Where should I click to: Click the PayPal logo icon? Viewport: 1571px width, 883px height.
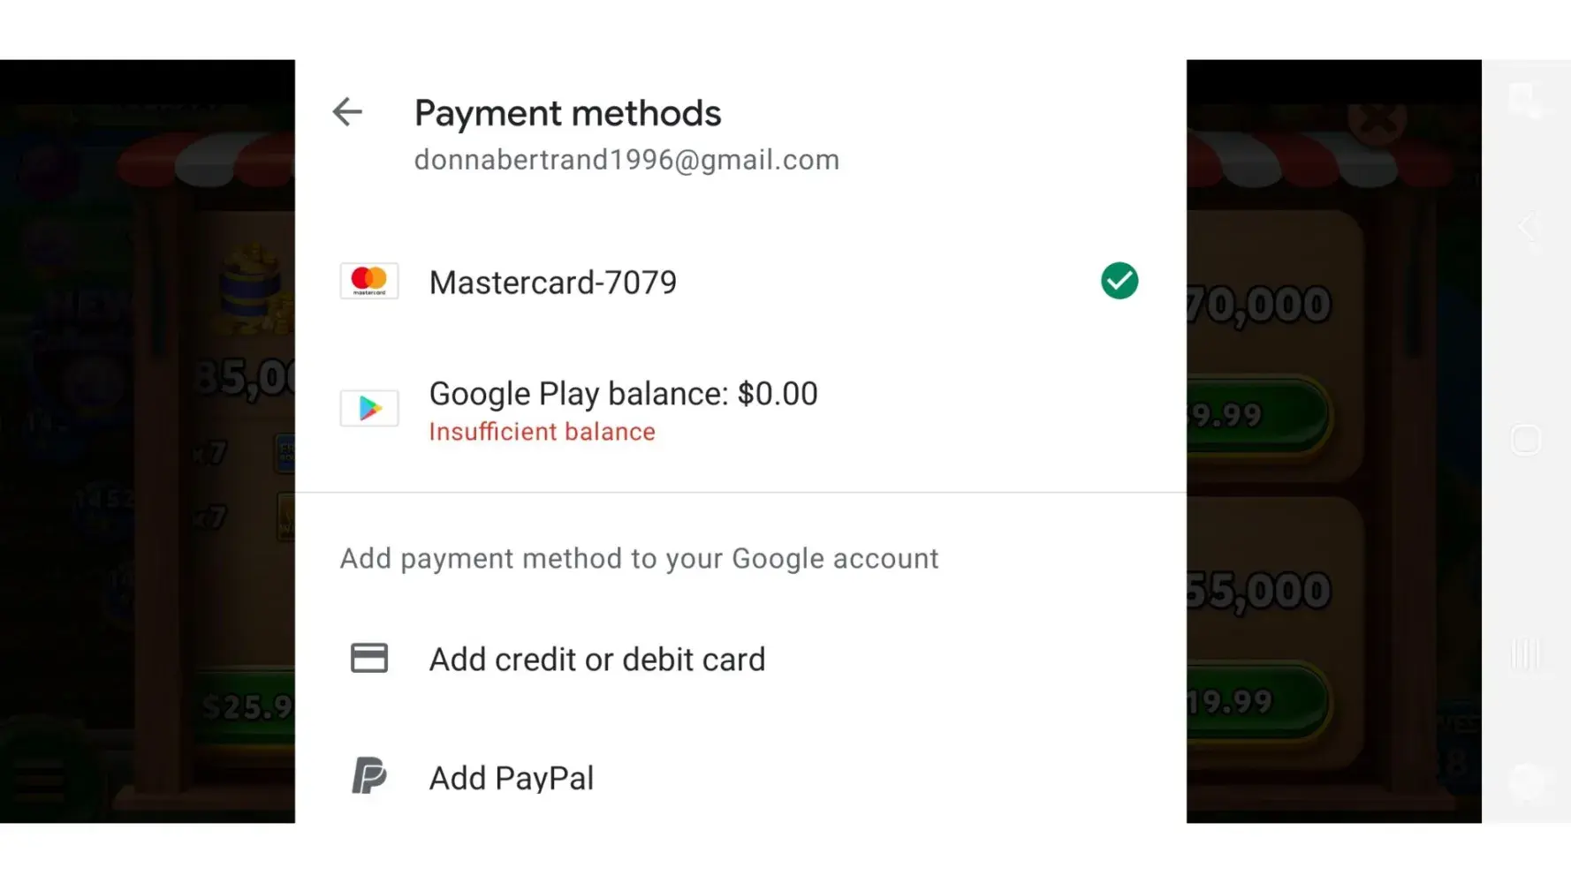[x=369, y=777]
